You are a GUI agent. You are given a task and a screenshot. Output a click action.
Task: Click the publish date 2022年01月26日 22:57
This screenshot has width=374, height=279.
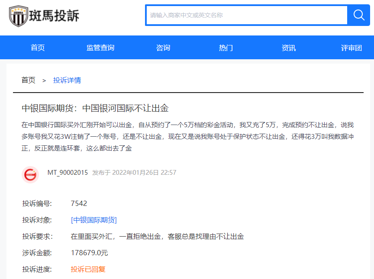[144, 173]
